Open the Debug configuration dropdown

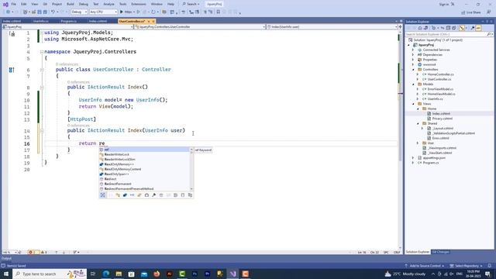(79, 12)
